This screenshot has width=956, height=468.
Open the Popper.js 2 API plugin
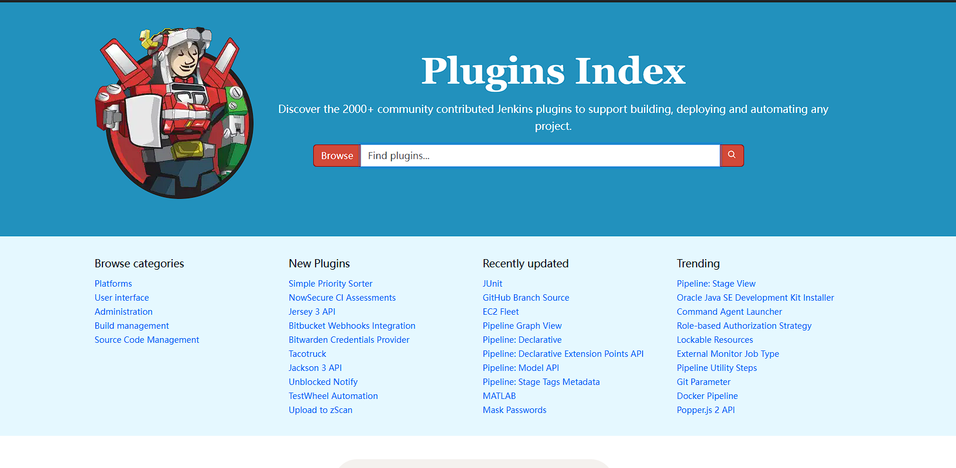click(705, 410)
